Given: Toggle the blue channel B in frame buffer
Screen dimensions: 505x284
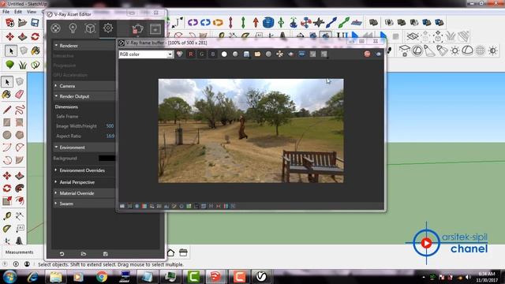Looking at the screenshot, I should [x=213, y=54].
